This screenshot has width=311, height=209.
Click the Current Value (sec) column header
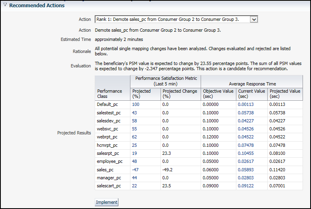click(x=252, y=93)
